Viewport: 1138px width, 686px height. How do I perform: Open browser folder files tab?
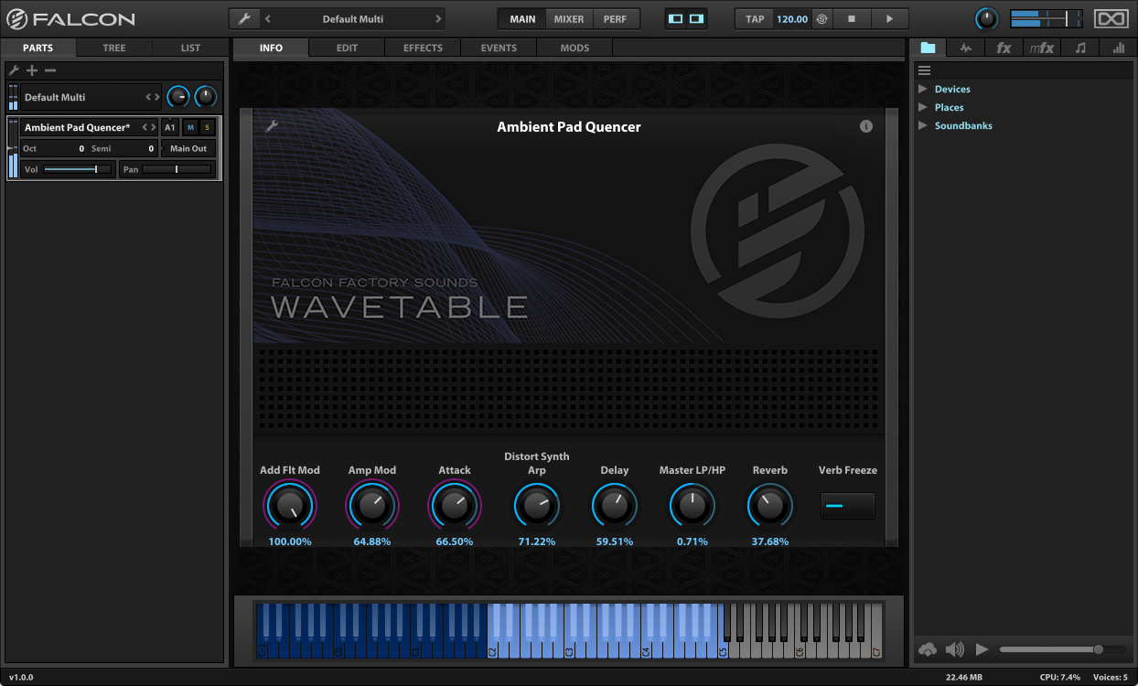[x=928, y=48]
